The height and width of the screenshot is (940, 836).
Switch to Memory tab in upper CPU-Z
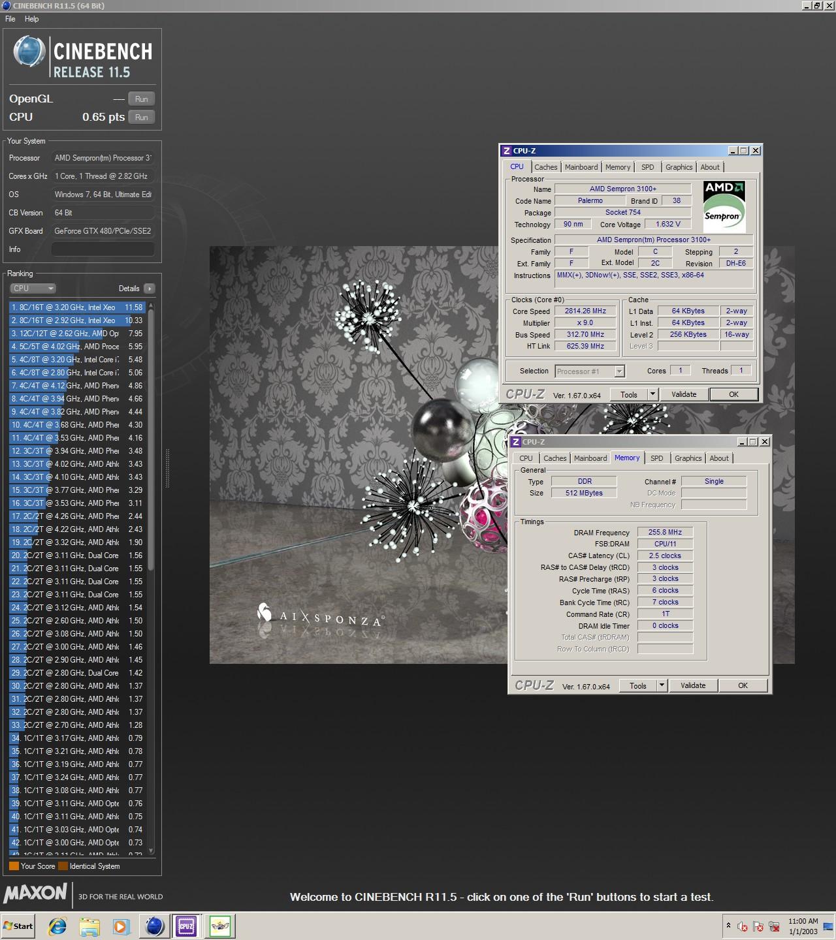click(x=618, y=167)
